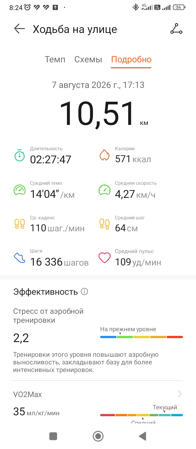Tap Android recent apps square button
The image size is (196, 449).
pos(53,436)
